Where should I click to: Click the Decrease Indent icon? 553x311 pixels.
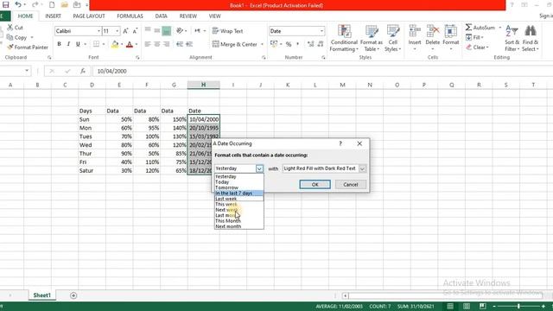pos(180,44)
